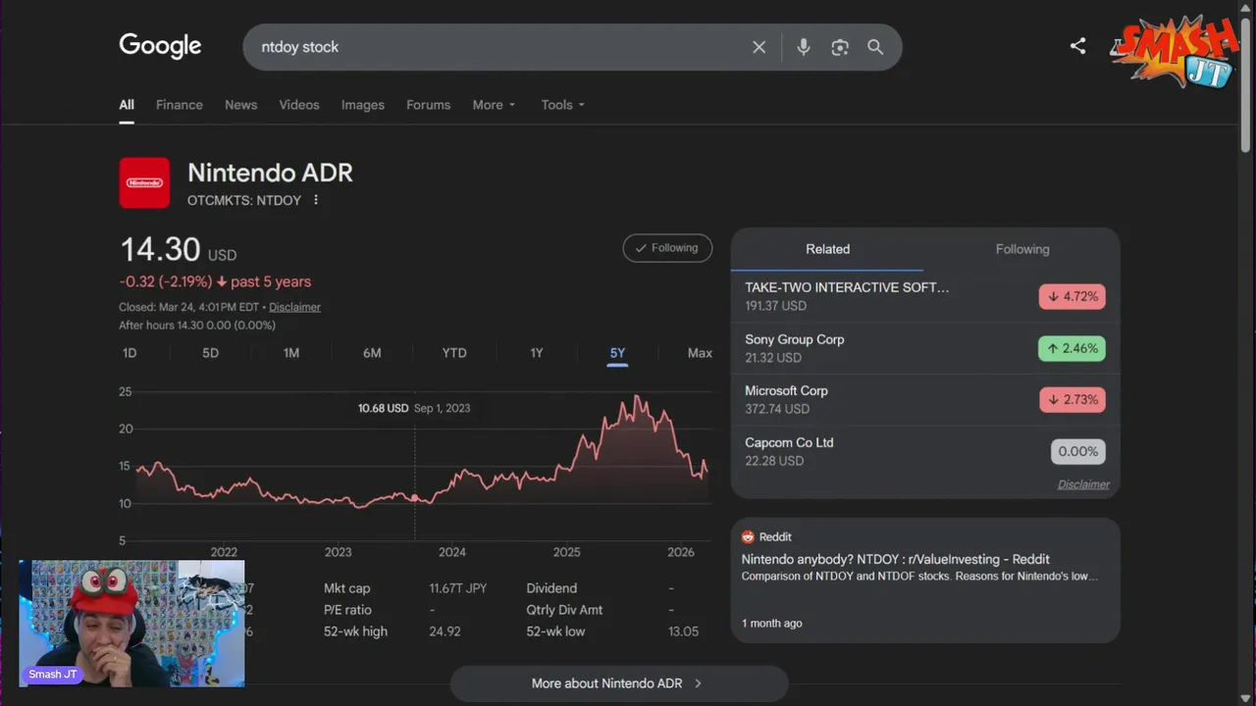Viewport: 1256px width, 706px height.
Task: Expand the More search options dropdown
Action: pyautogui.click(x=494, y=105)
